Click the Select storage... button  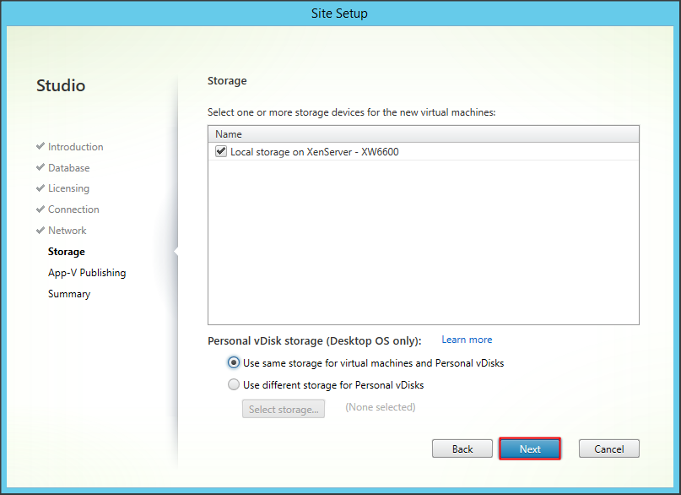[x=284, y=409]
